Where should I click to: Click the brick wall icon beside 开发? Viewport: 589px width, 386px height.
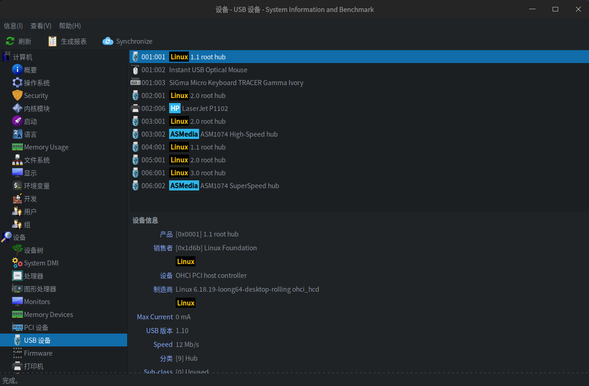coord(18,198)
